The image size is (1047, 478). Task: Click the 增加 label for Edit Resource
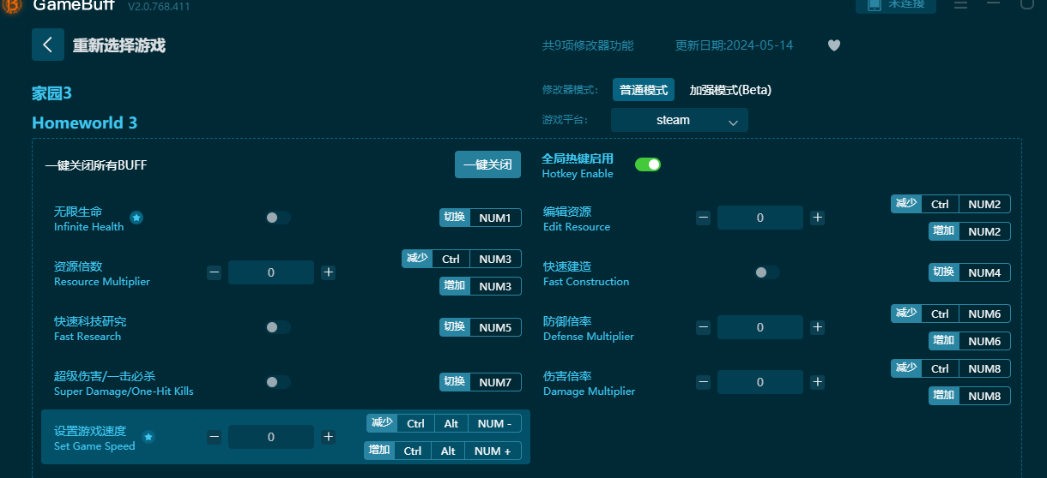(x=943, y=231)
